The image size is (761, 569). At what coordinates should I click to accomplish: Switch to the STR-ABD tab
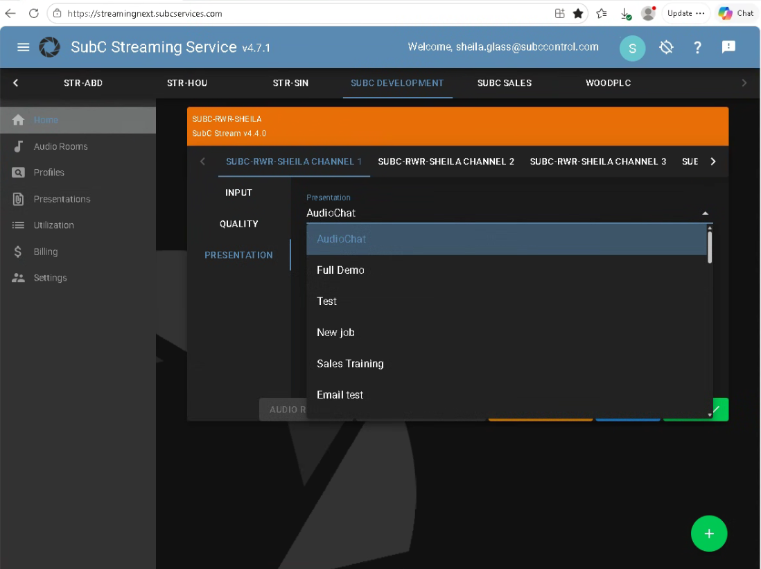point(83,83)
